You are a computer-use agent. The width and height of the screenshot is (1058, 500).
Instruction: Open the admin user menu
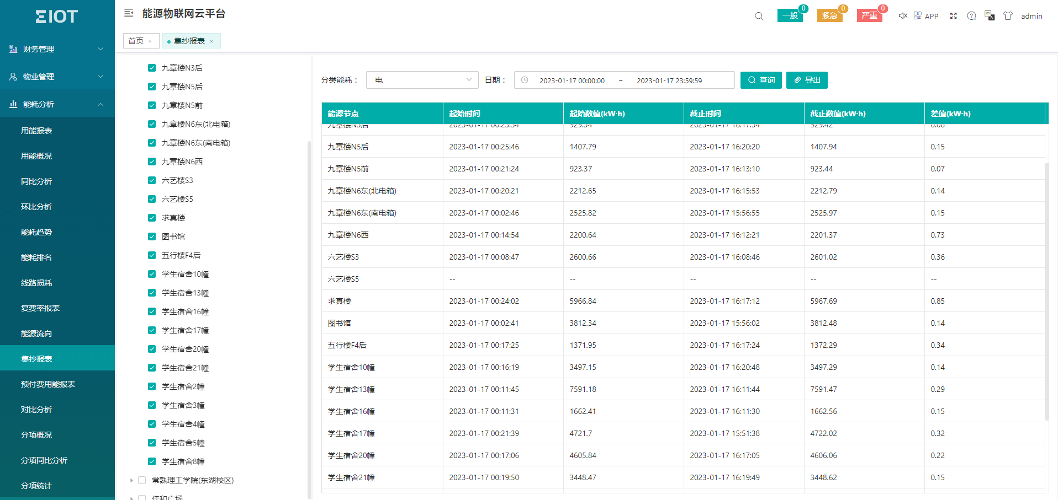(x=1031, y=16)
